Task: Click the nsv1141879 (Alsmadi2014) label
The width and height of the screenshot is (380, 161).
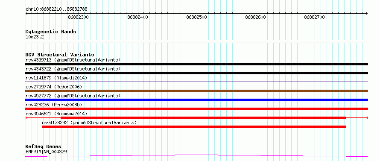Action: click(56, 78)
